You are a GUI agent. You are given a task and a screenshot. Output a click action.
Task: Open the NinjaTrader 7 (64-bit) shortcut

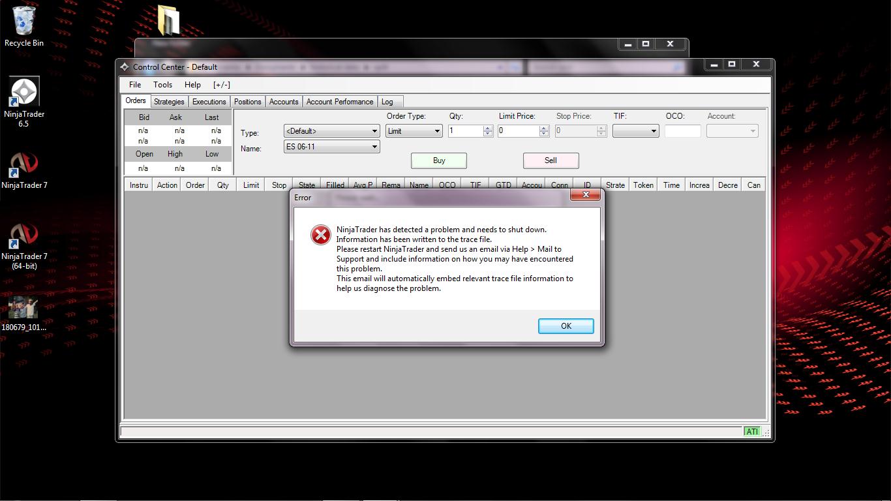[x=24, y=247]
